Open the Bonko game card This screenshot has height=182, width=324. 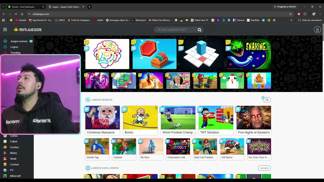point(140,120)
